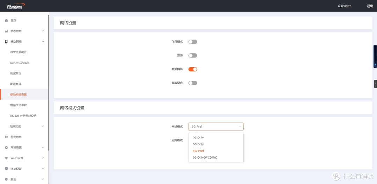Click the 网络设置 gear icon
This screenshot has width=377, height=184.
point(6,147)
